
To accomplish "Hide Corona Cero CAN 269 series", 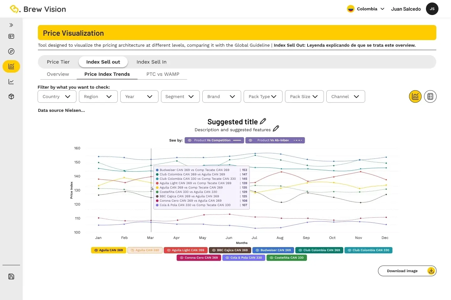I will tap(199, 258).
